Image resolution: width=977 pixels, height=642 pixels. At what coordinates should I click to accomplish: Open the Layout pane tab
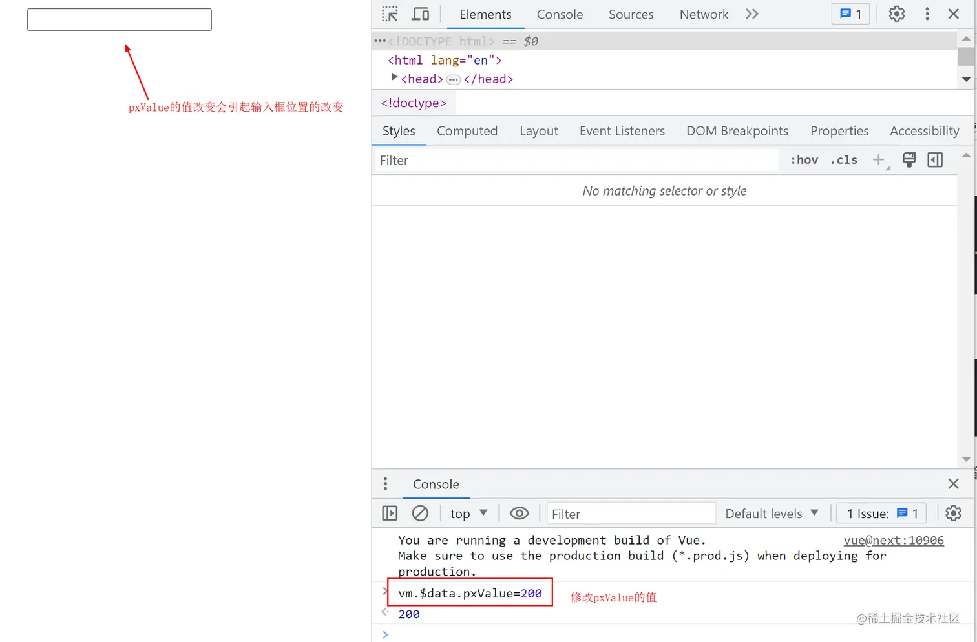[539, 131]
